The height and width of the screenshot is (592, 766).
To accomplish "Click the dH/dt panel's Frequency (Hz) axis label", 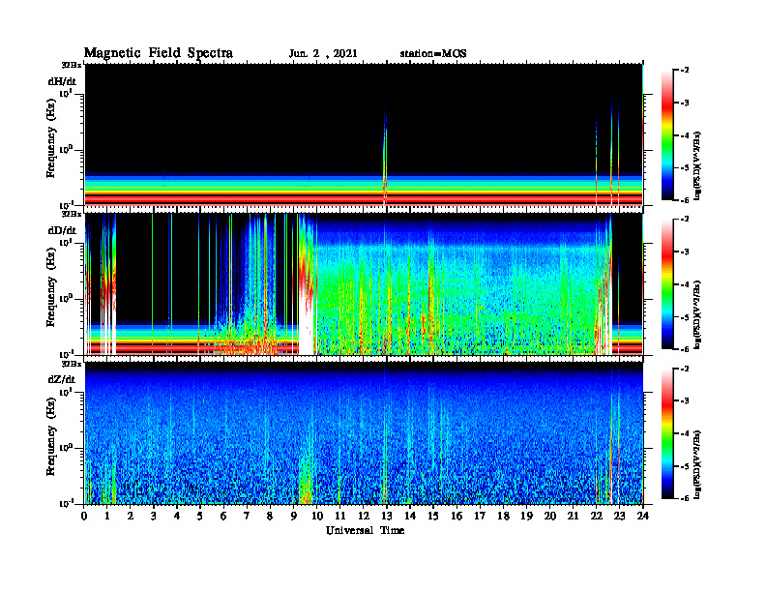I will click(51, 138).
